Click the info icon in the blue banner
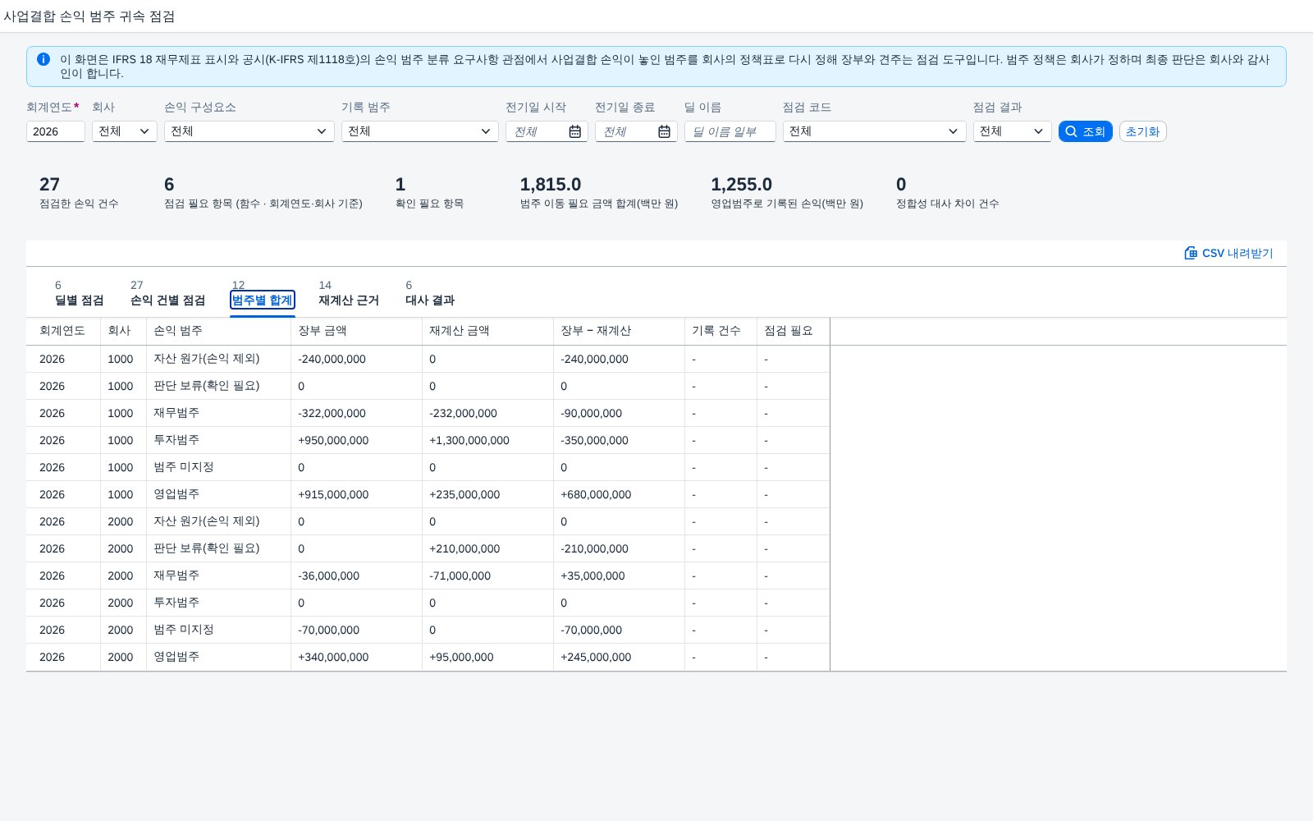This screenshot has width=1313, height=821. [43, 59]
